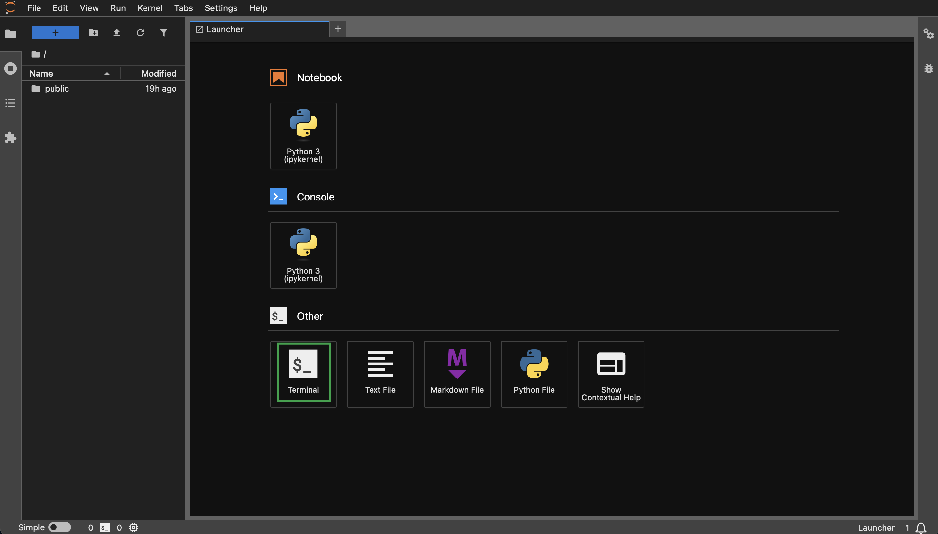Open a new Terminal
This screenshot has width=938, height=534.
303,374
